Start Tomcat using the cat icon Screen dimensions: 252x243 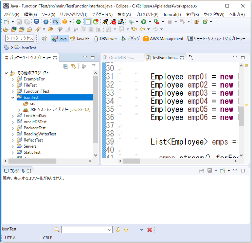[x=105, y=22]
